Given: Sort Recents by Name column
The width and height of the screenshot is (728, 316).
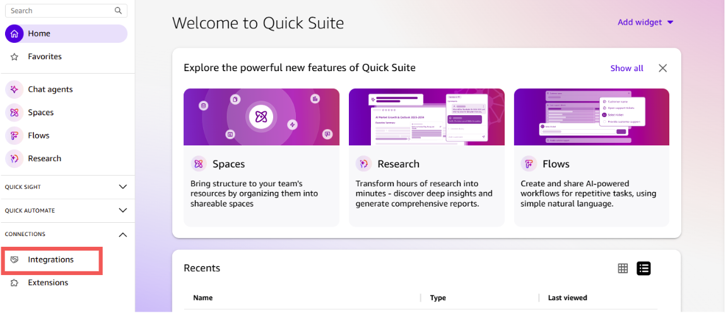Looking at the screenshot, I should [x=203, y=298].
